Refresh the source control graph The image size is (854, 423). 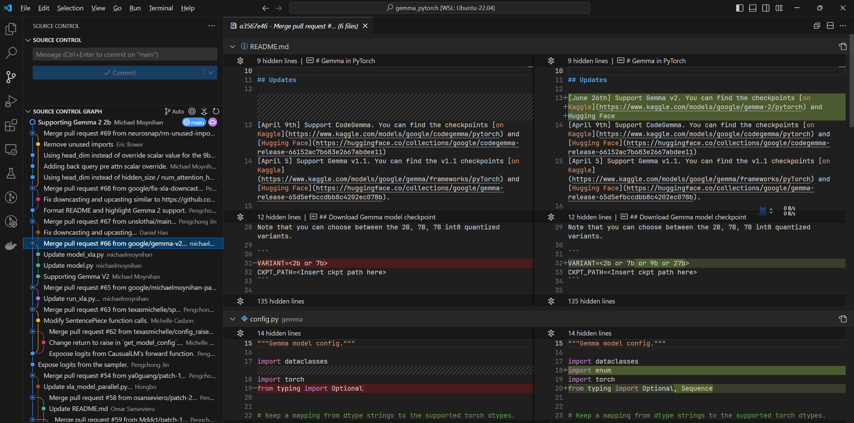point(216,111)
